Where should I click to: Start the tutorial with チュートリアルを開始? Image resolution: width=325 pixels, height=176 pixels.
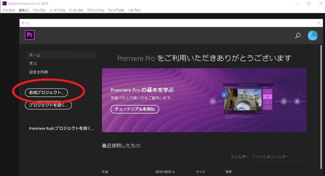135,109
